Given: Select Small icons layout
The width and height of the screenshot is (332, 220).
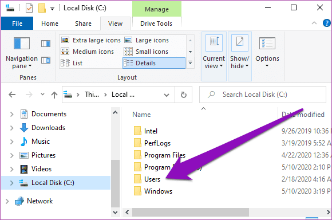Looking at the screenshot, I should [146, 52].
